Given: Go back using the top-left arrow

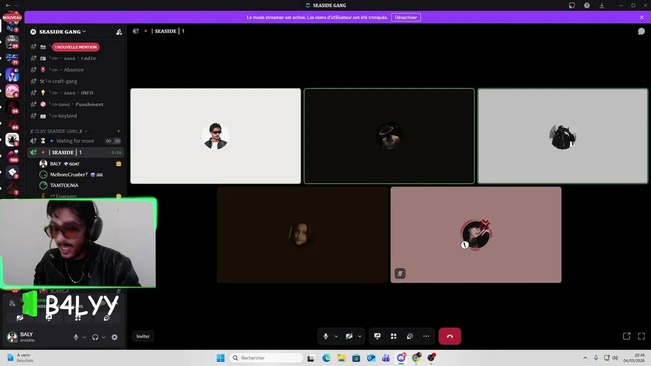Looking at the screenshot, I should (x=8, y=5).
